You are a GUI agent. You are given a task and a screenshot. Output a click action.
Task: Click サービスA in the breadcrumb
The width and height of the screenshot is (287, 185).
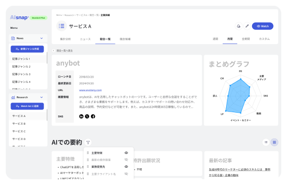[x=81, y=15]
